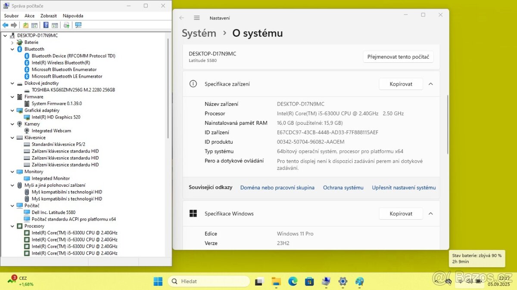Collapse the Bluetooth tree node
The height and width of the screenshot is (290, 517).
(13, 49)
